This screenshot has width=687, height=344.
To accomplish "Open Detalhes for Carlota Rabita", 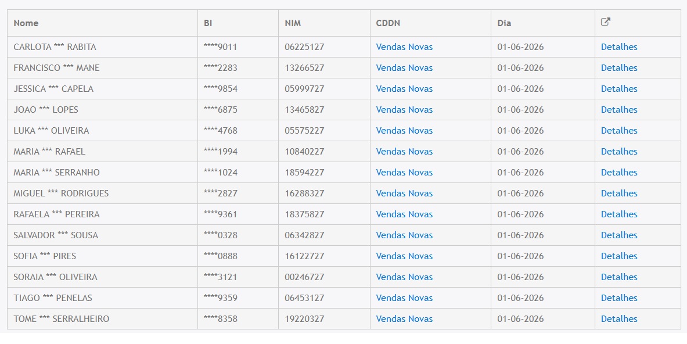I will (619, 47).
